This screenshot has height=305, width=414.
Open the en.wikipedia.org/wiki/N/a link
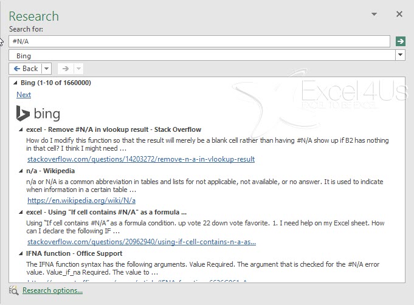(81, 200)
